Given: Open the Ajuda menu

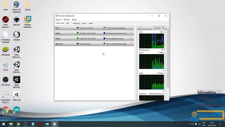Looking at the screenshot, I should point(74,19).
